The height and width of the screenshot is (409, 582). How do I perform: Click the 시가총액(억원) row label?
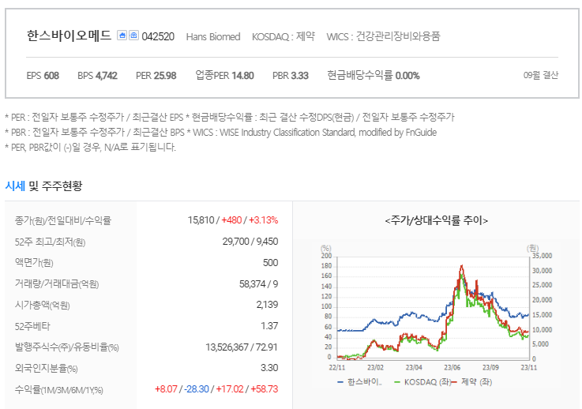42,305
